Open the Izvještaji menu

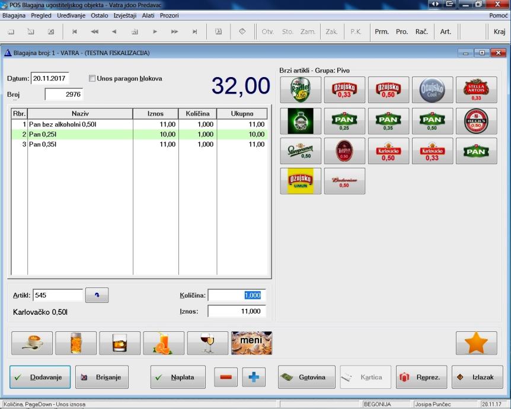coord(125,15)
